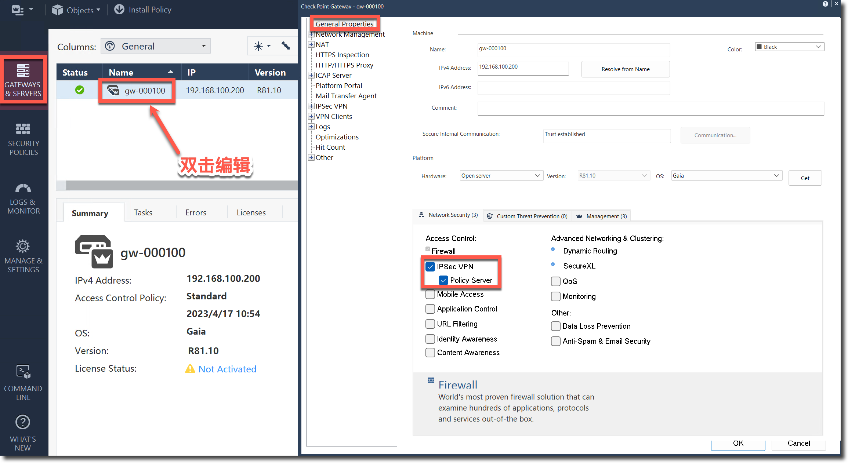Open Security Policies view

click(23, 139)
